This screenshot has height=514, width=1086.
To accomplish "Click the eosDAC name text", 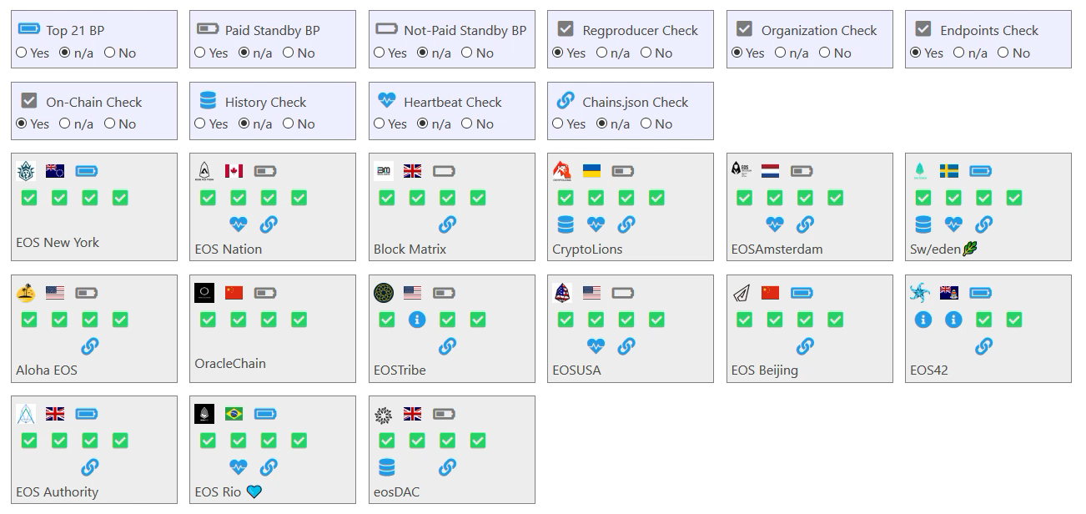I will pyautogui.click(x=397, y=491).
